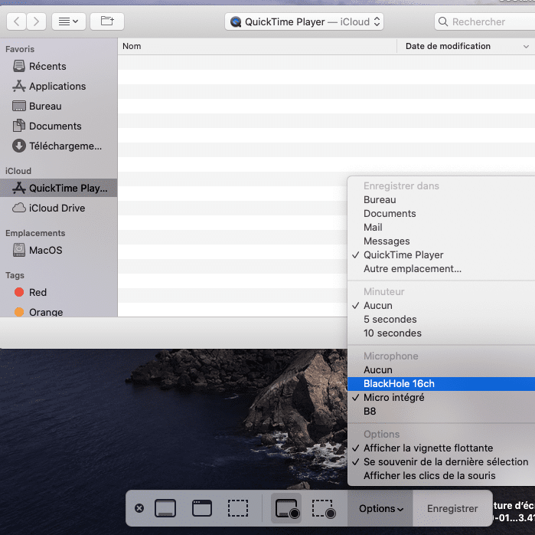
Task: Select capture selected portion icon
Action: coord(238,508)
